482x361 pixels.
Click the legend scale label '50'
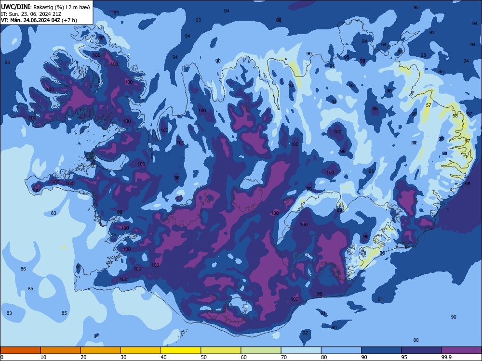(204, 357)
